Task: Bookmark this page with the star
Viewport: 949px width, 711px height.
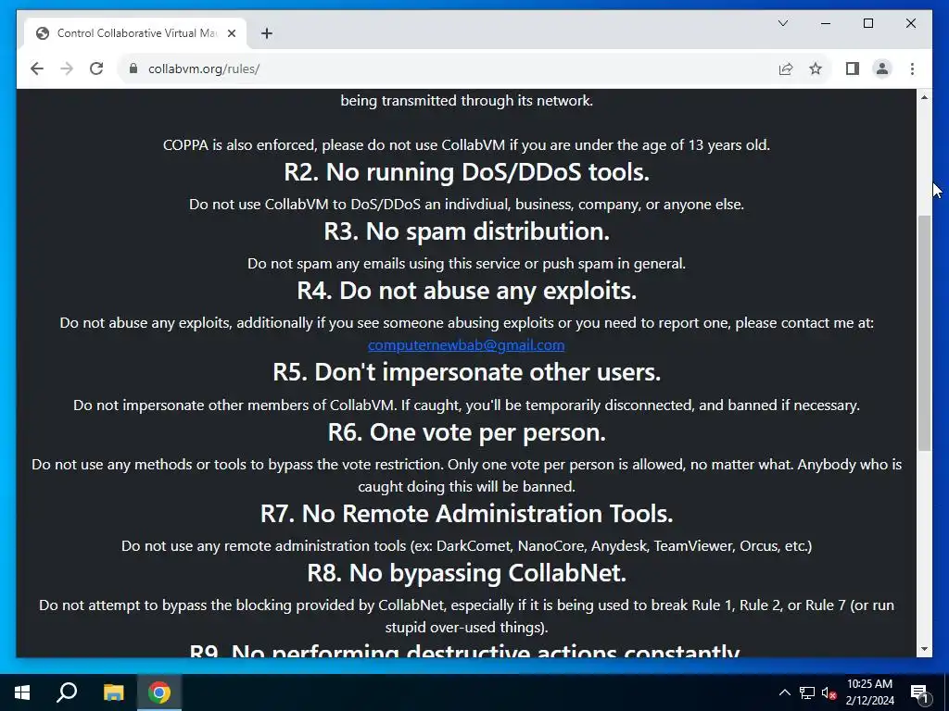Action: pos(816,69)
